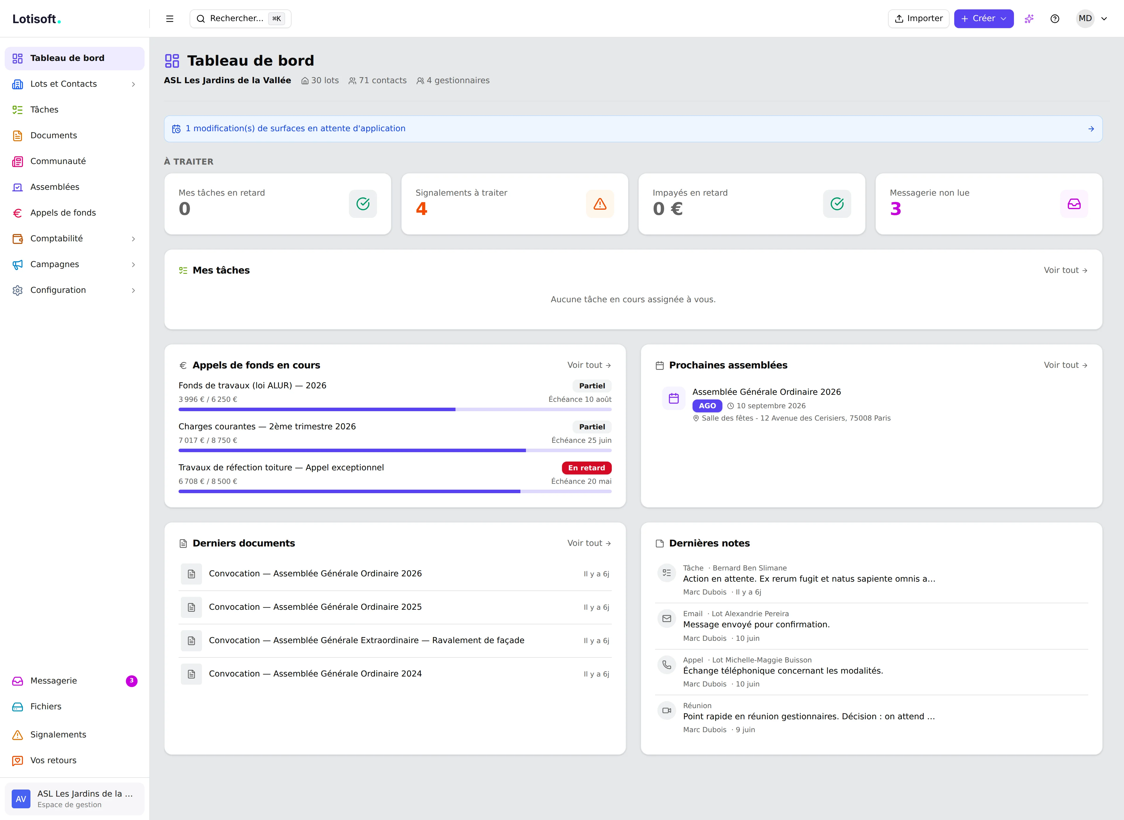This screenshot has height=820, width=1124.
Task: Click the video camera icon of the Réunion note
Action: click(667, 710)
